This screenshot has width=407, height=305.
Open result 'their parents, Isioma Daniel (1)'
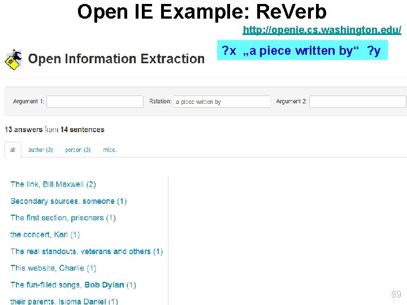64,302
